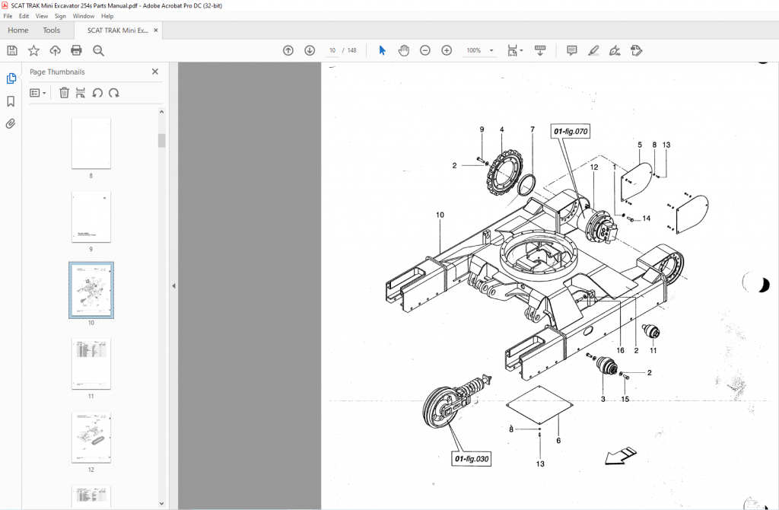The height and width of the screenshot is (510, 779).
Task: Activate the Hand pan tool
Action: coord(403,50)
